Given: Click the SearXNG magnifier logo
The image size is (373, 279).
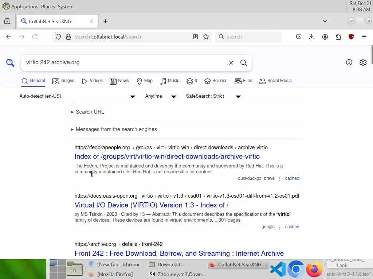Looking at the screenshot, I should pyautogui.click(x=10, y=63).
